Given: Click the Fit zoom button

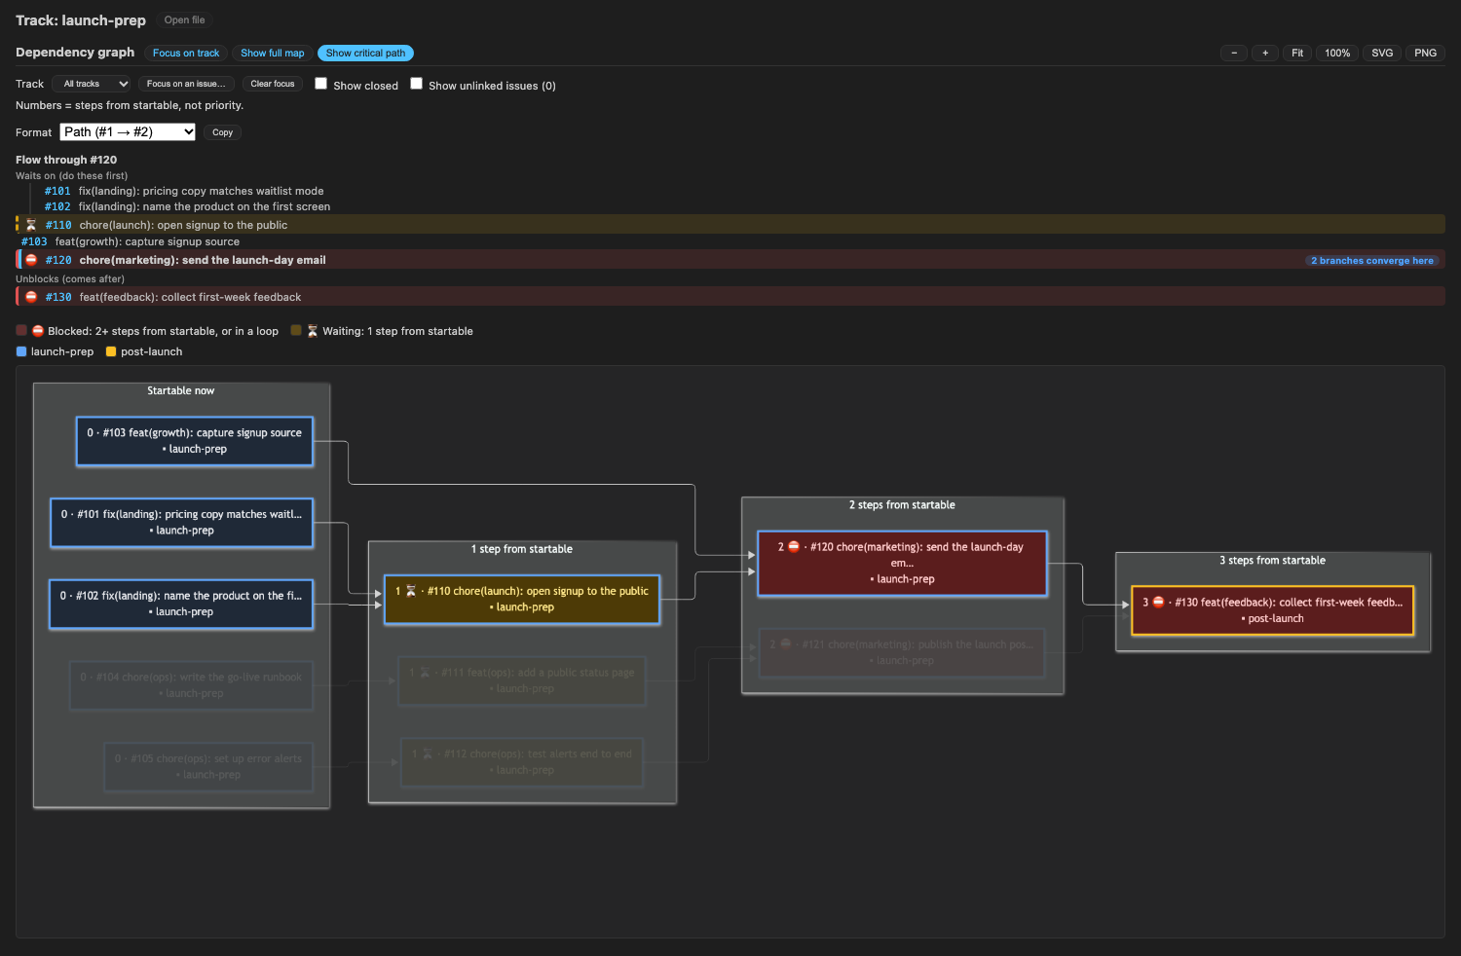Looking at the screenshot, I should click(1297, 53).
